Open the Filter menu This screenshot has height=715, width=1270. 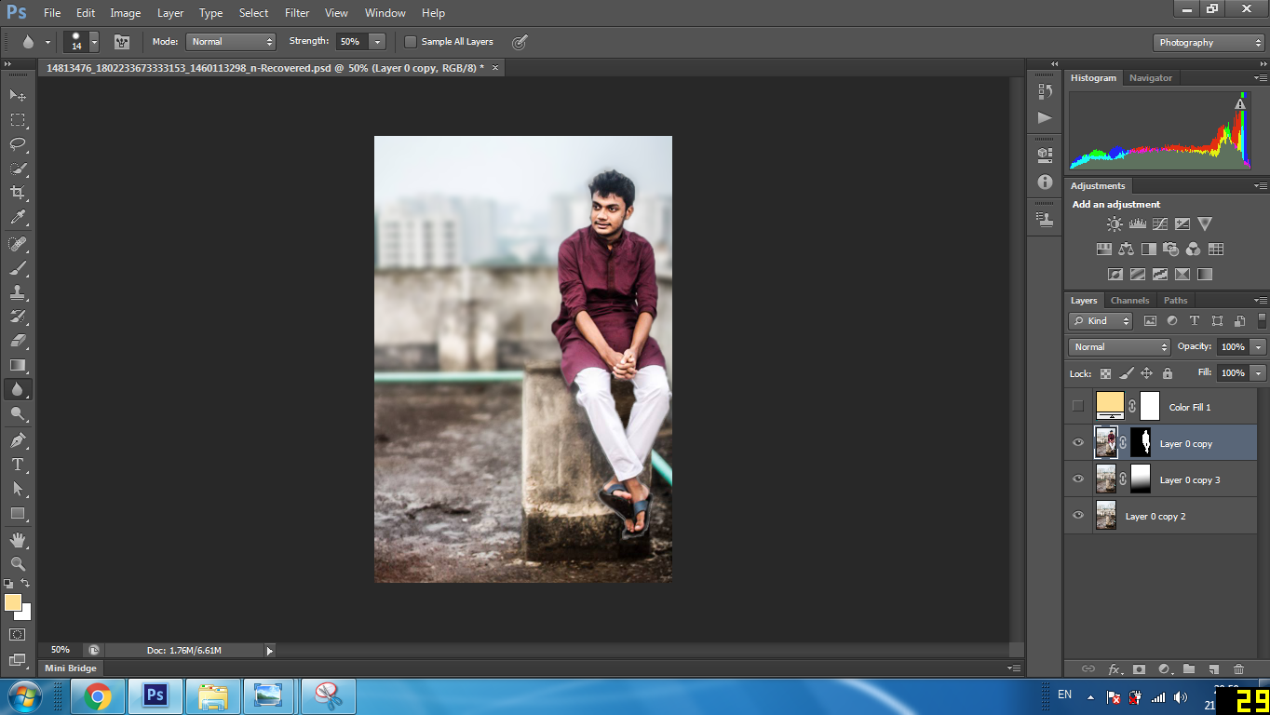tap(297, 13)
